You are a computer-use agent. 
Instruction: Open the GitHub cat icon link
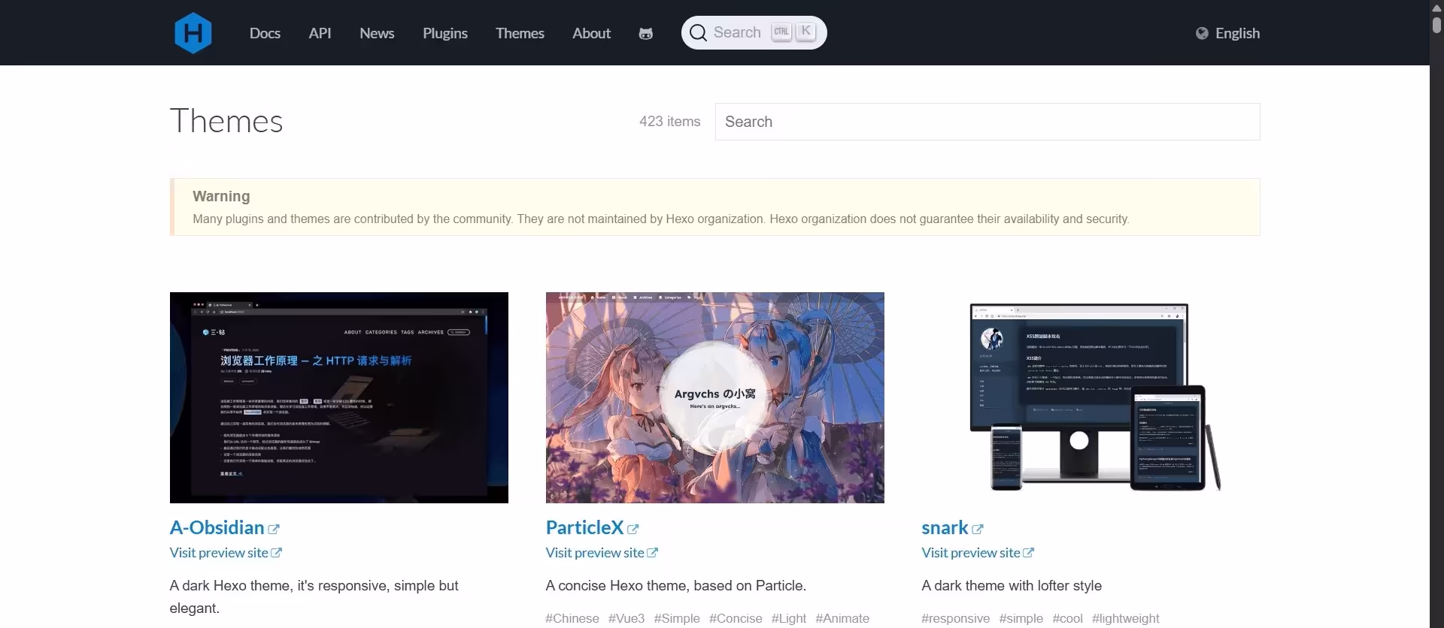click(645, 33)
